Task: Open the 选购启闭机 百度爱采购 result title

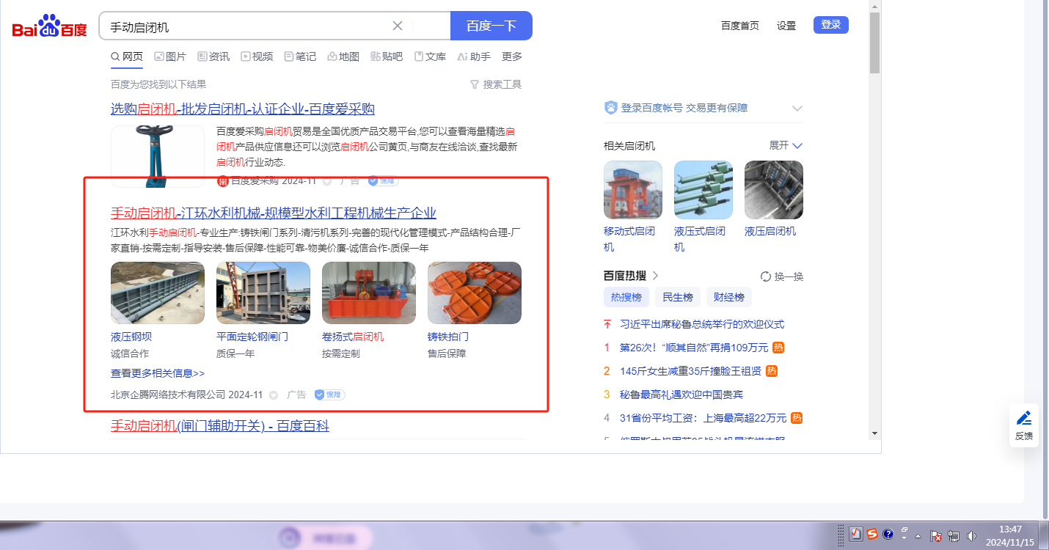Action: [x=243, y=109]
